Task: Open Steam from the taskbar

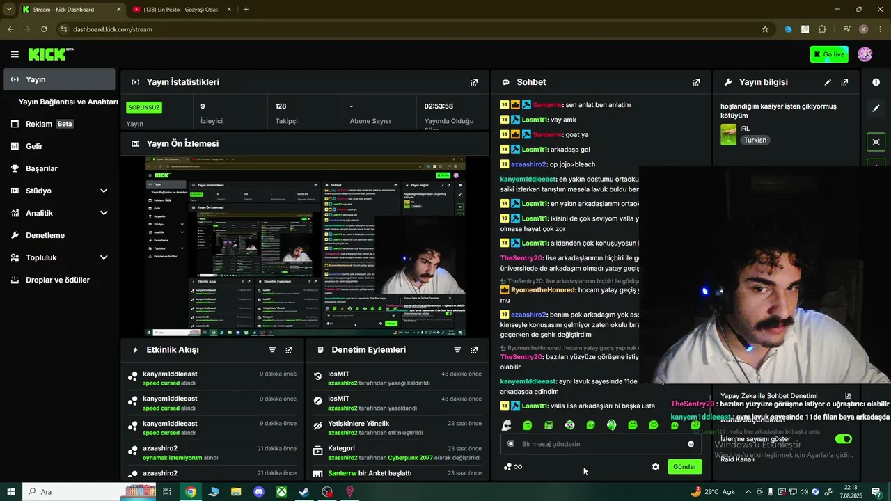Action: [304, 492]
